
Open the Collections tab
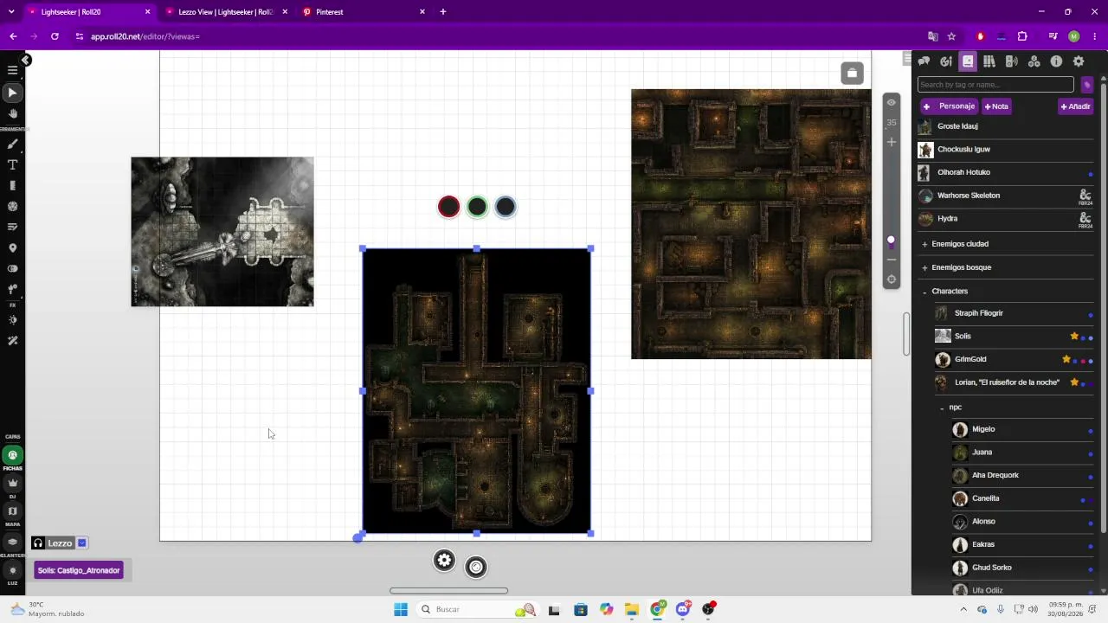pyautogui.click(x=1034, y=61)
